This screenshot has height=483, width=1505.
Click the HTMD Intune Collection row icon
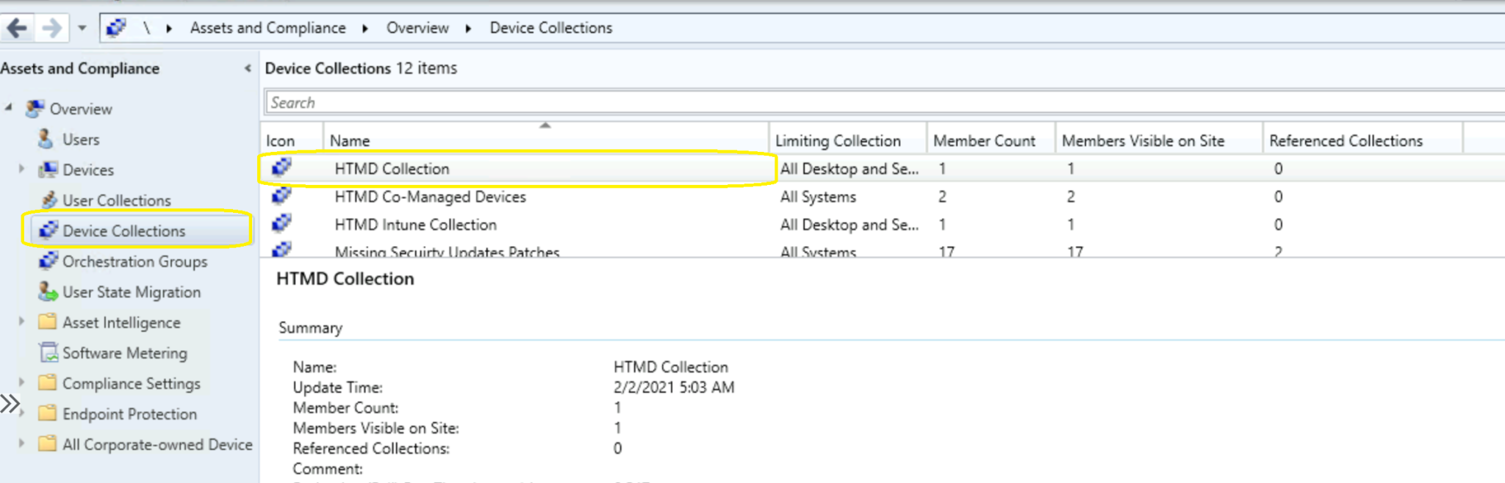pos(281,223)
